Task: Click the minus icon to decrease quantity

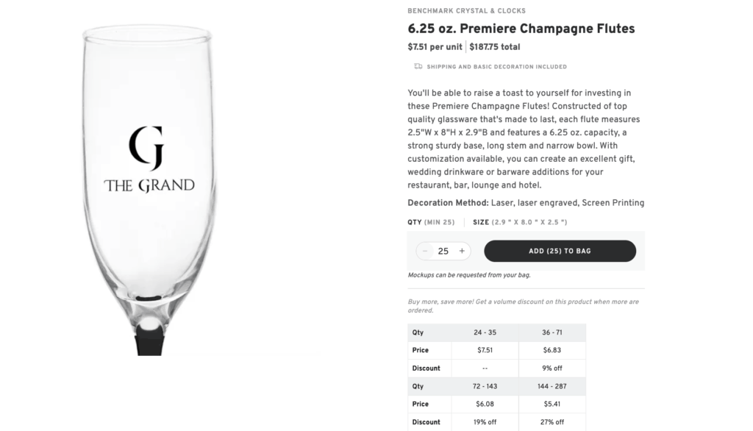Action: 425,251
